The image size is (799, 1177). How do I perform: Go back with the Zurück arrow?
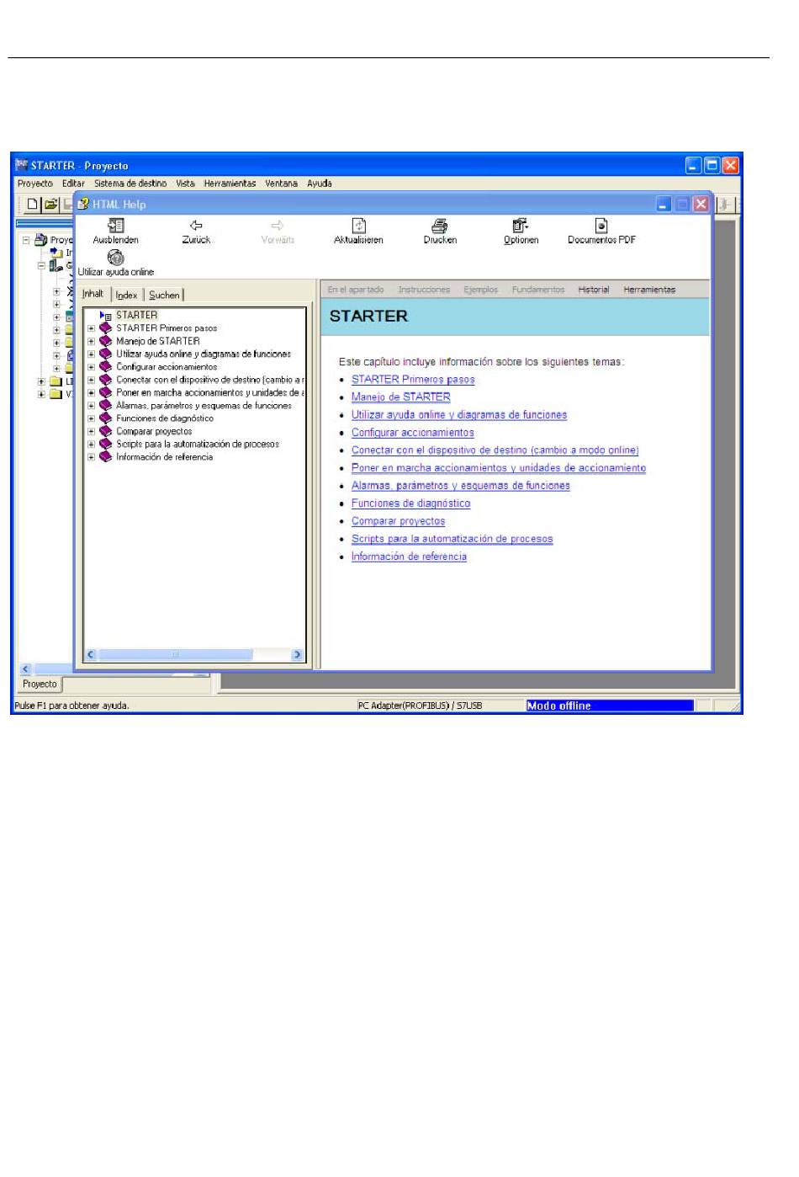tap(196, 226)
